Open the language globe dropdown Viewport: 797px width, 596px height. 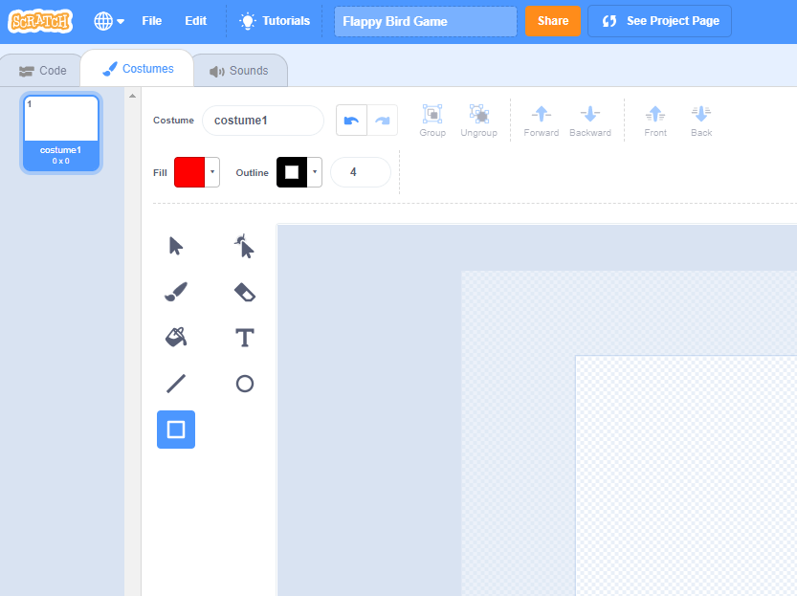click(x=109, y=21)
